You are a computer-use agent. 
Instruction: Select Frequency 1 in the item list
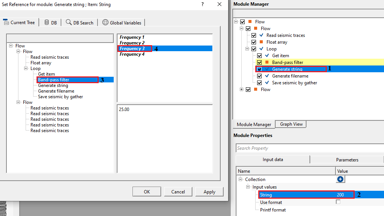[132, 37]
